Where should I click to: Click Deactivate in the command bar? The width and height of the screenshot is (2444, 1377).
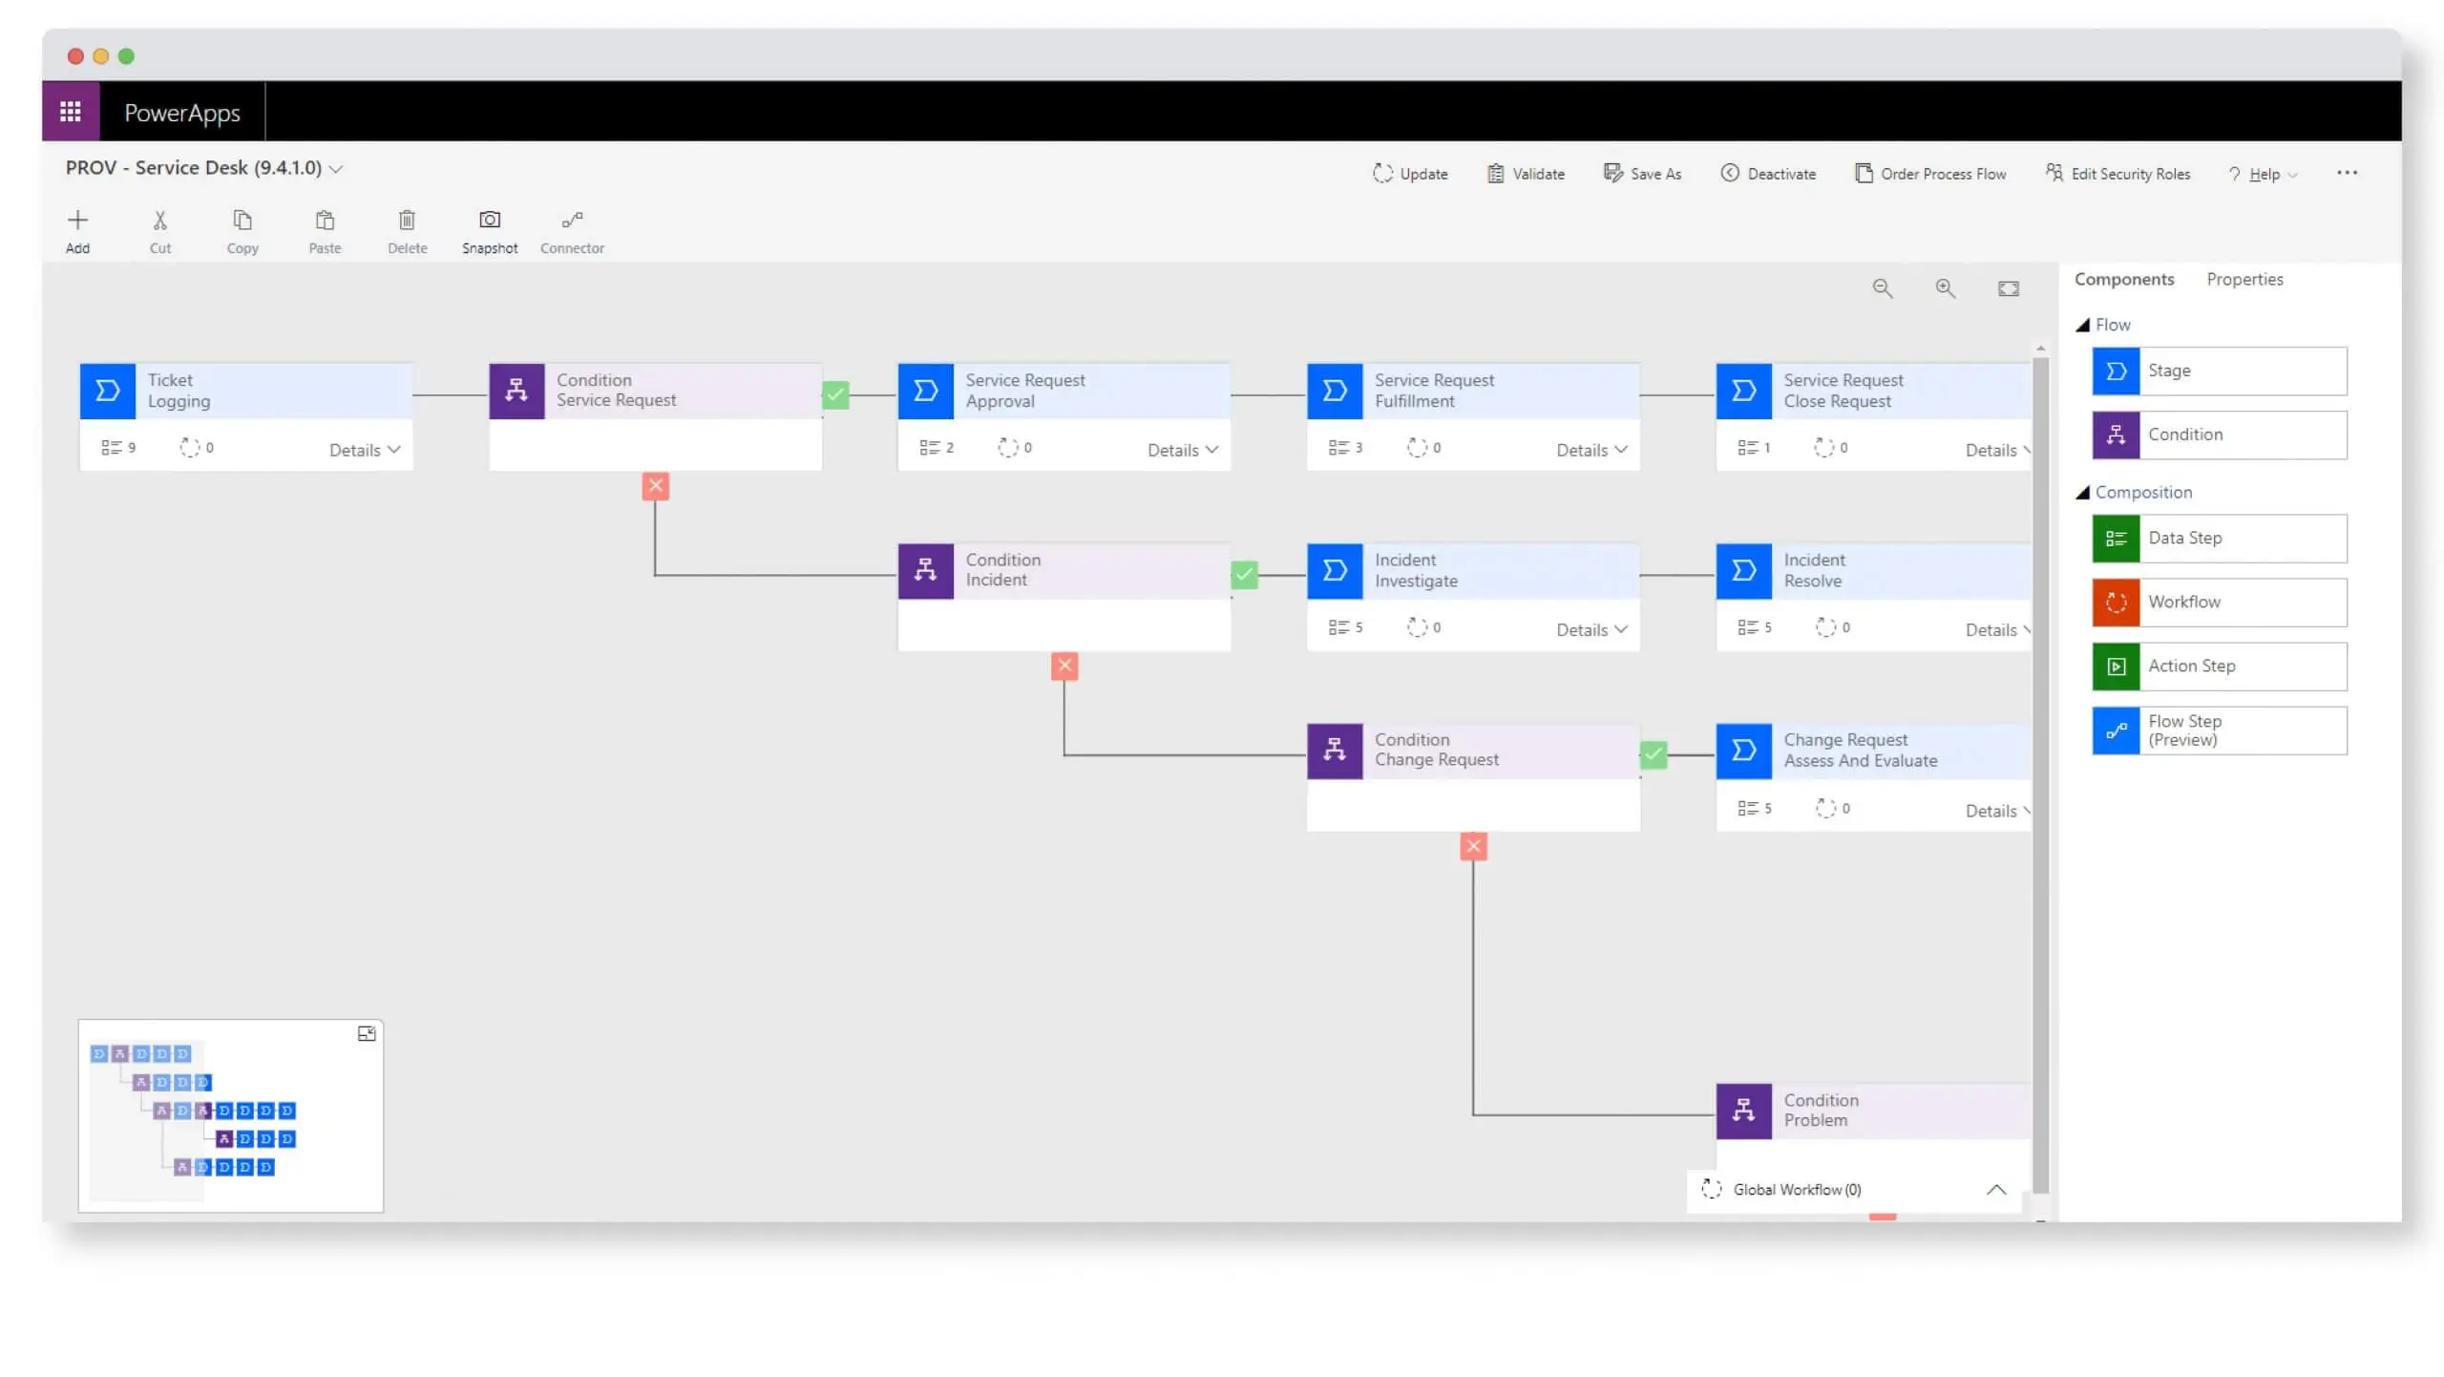(x=1768, y=174)
